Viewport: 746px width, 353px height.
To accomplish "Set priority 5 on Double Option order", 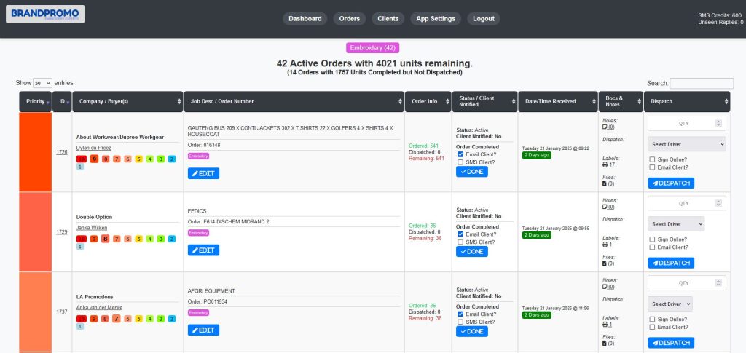I will pos(138,239).
